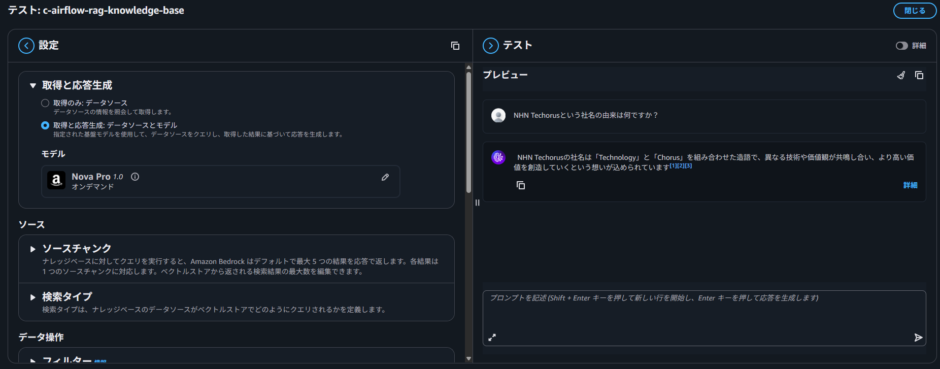This screenshot has height=369, width=940.
Task: Click the プレビュー heading
Action: point(505,75)
